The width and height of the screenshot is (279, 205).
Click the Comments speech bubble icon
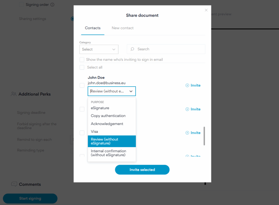tap(14, 184)
